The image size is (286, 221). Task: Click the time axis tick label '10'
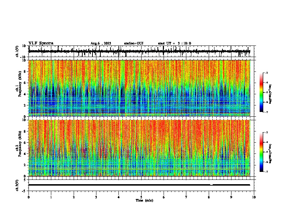pos(254,197)
